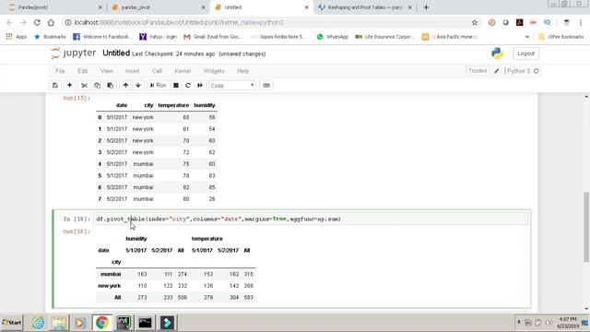Open the Code cell type dropdown
The height and width of the screenshot is (332, 590).
tap(232, 86)
